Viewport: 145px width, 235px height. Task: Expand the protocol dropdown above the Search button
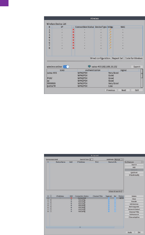134,162
